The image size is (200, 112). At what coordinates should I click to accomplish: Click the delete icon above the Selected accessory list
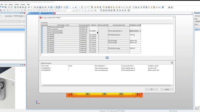point(172,63)
